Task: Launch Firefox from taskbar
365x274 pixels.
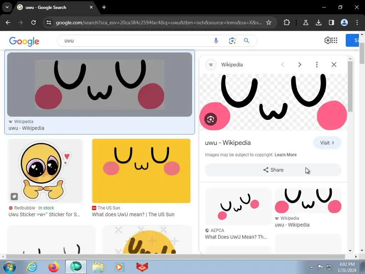Action: [54, 267]
